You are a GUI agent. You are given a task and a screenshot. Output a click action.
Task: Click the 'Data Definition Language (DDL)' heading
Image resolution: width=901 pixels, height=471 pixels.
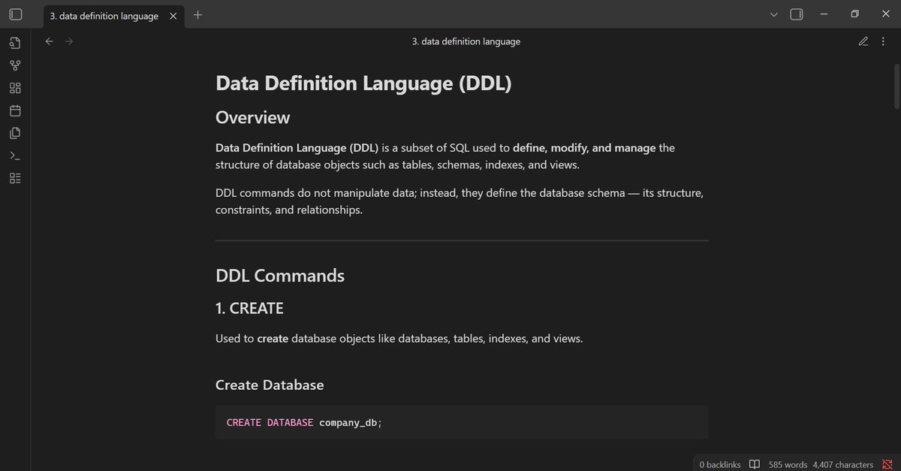(363, 83)
